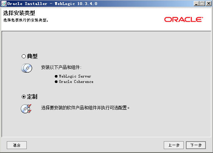This screenshot has height=153, width=213.
Task: Minimize the Oracle Installer window
Action: tap(196, 4)
